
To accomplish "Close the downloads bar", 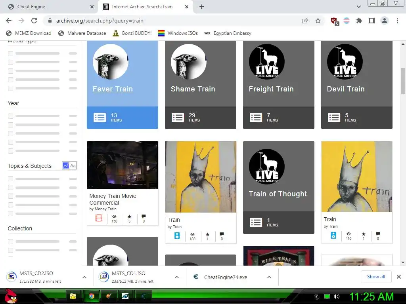I will pyautogui.click(x=399, y=277).
